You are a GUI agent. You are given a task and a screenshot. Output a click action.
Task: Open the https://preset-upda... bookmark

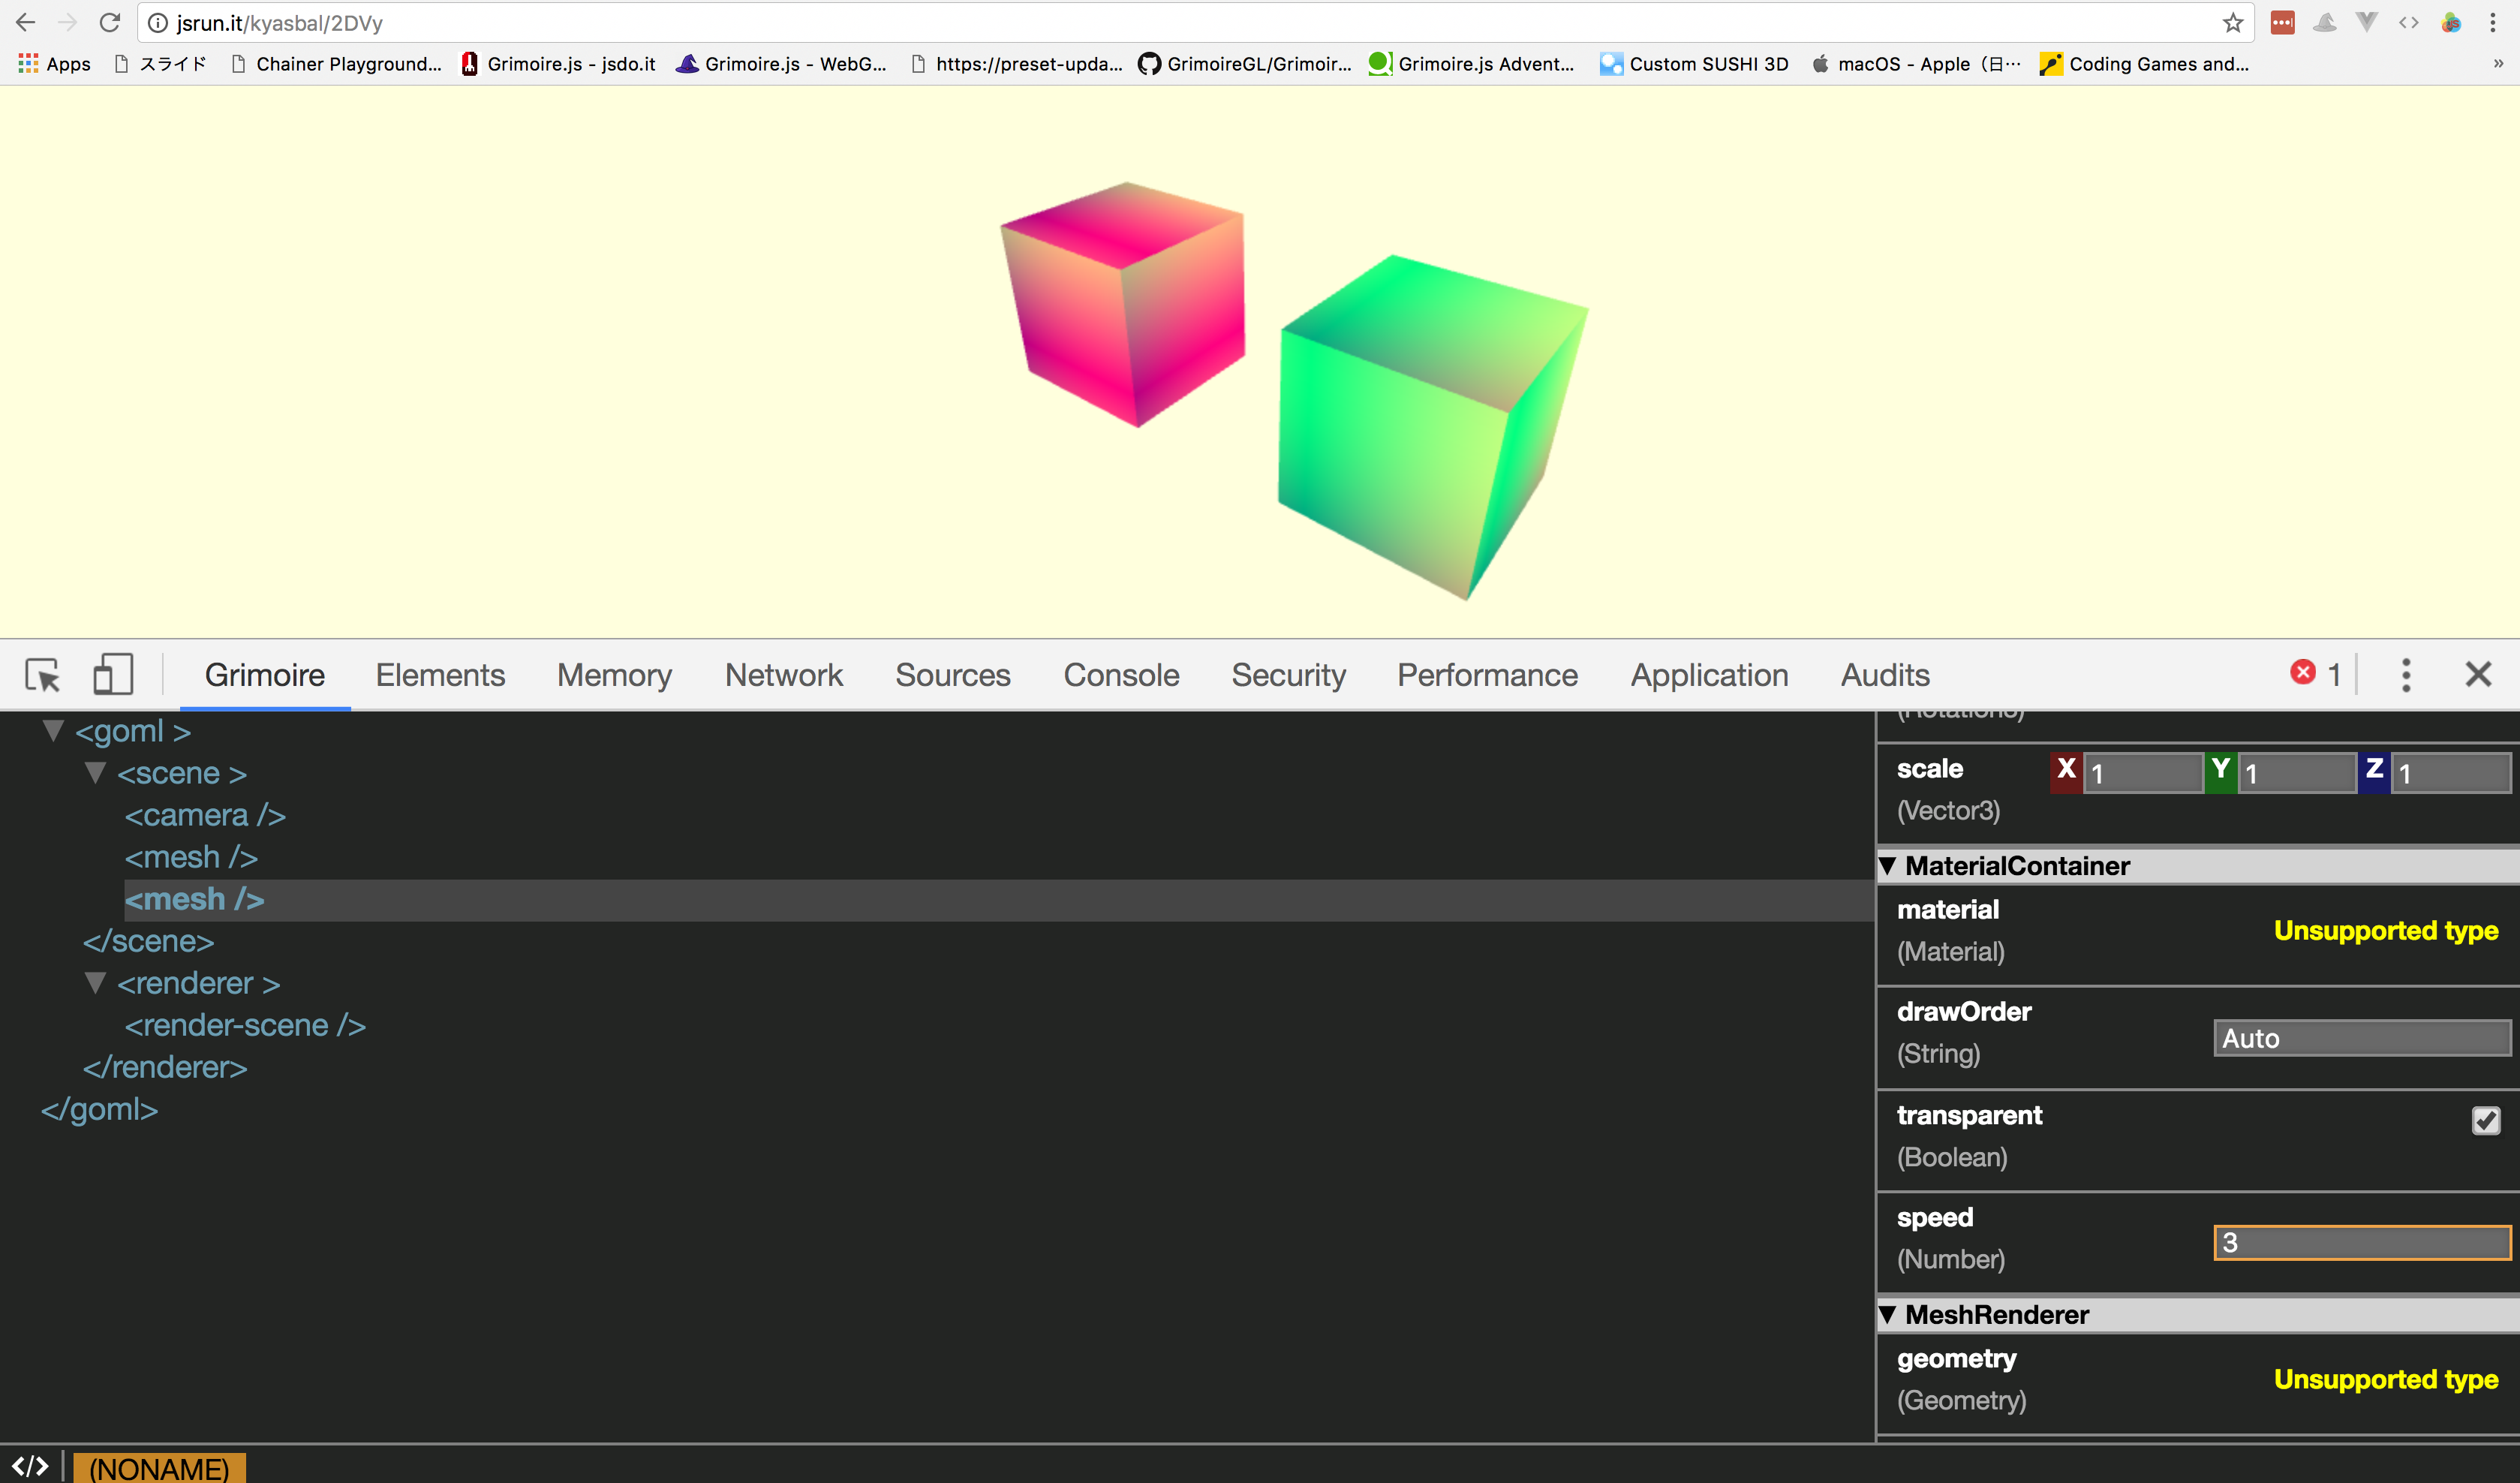click(x=1016, y=64)
